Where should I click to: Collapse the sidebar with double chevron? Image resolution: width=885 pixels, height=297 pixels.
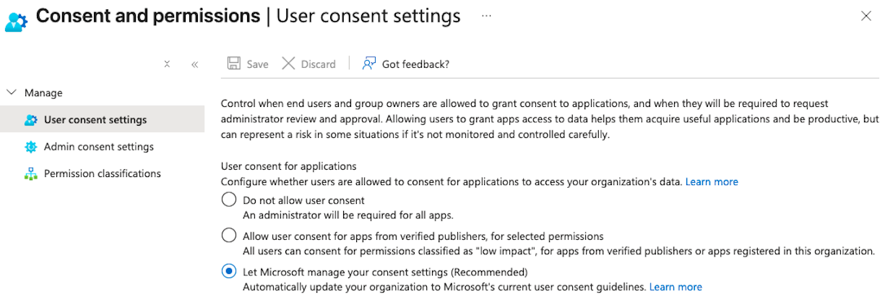[194, 64]
